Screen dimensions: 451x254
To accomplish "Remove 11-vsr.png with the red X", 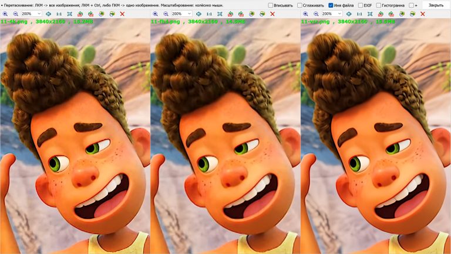I will 423,14.
